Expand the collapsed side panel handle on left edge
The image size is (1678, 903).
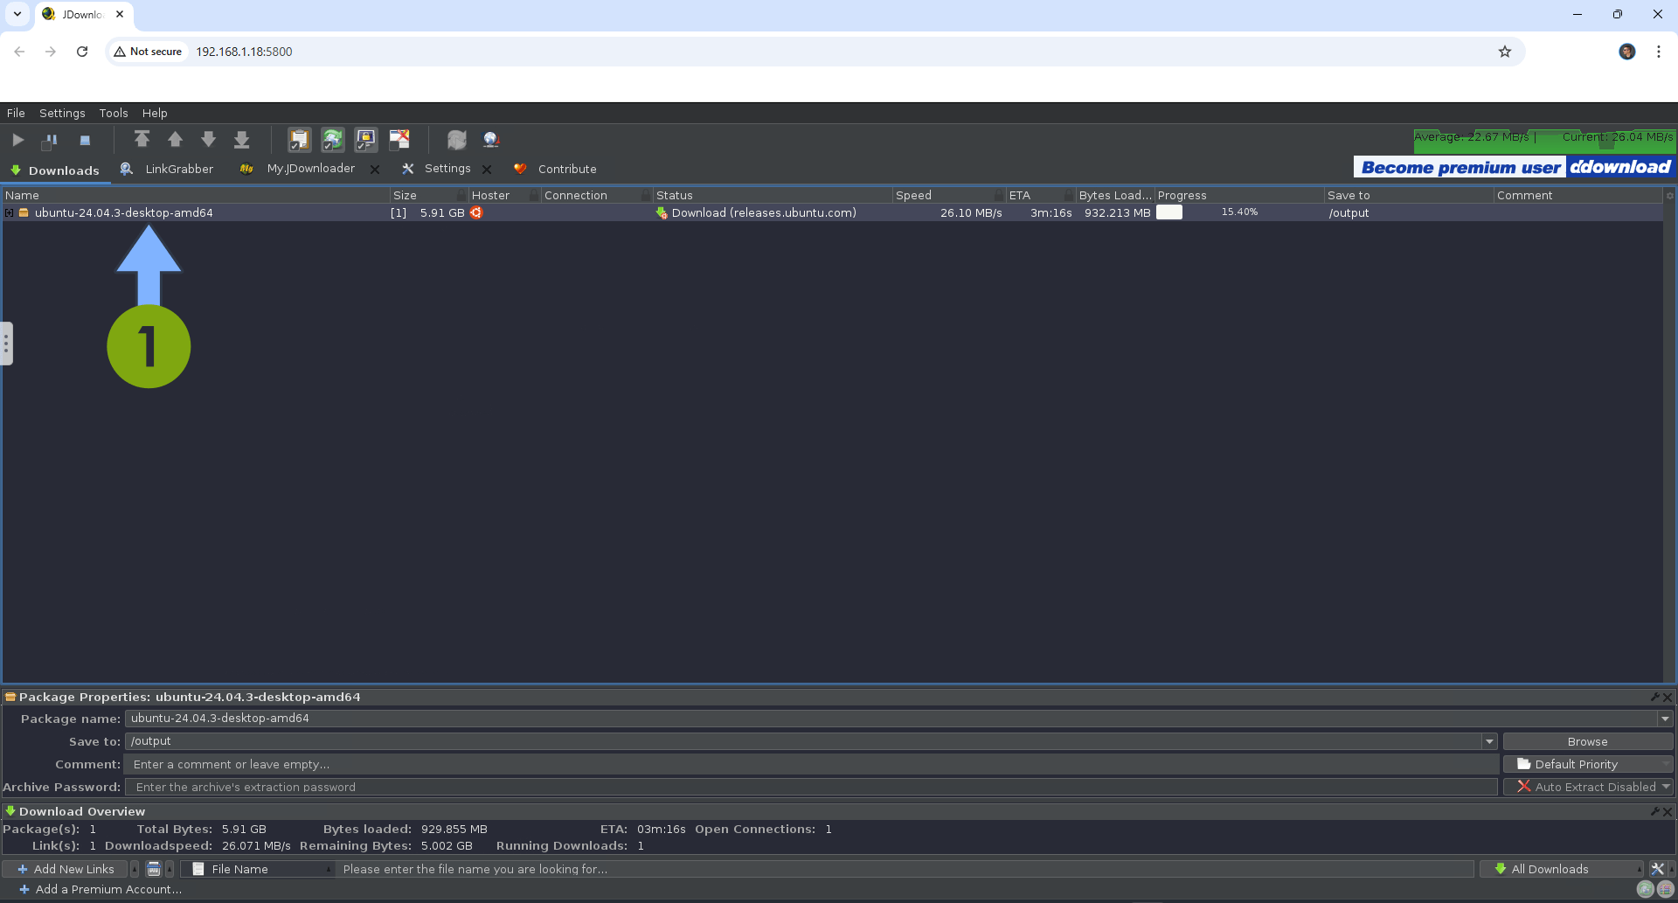click(x=6, y=344)
